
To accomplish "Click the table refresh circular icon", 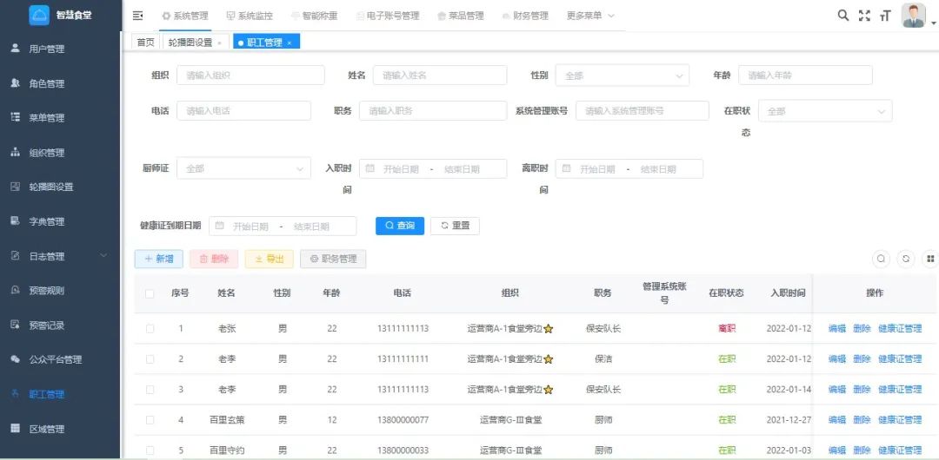I will click(906, 259).
